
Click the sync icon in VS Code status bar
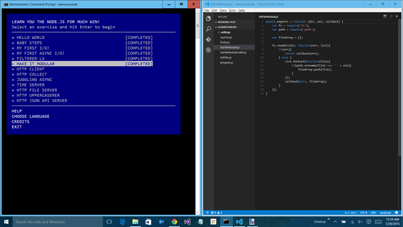(x=207, y=213)
